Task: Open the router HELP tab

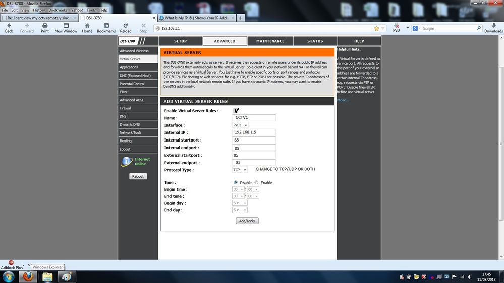Action: (359, 41)
